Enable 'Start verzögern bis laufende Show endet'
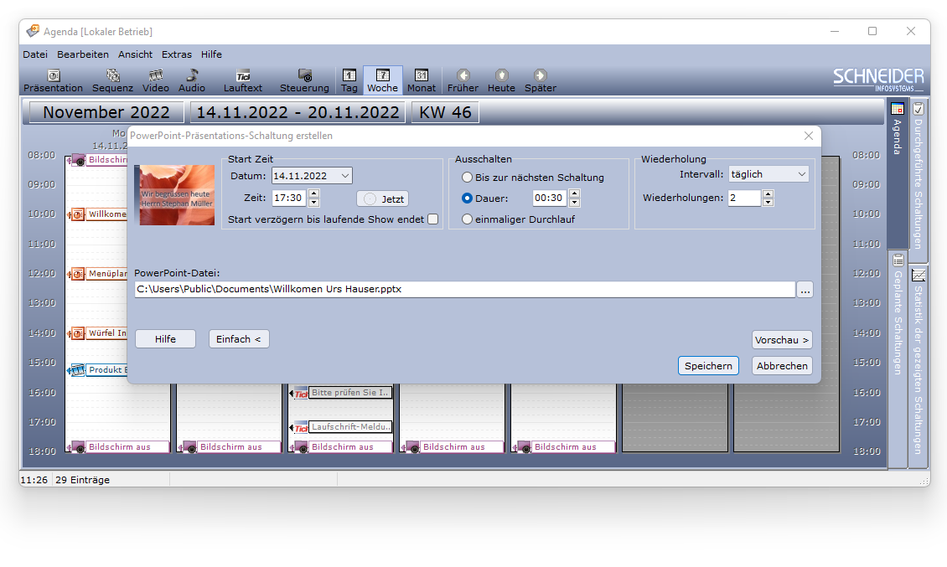 433,219
